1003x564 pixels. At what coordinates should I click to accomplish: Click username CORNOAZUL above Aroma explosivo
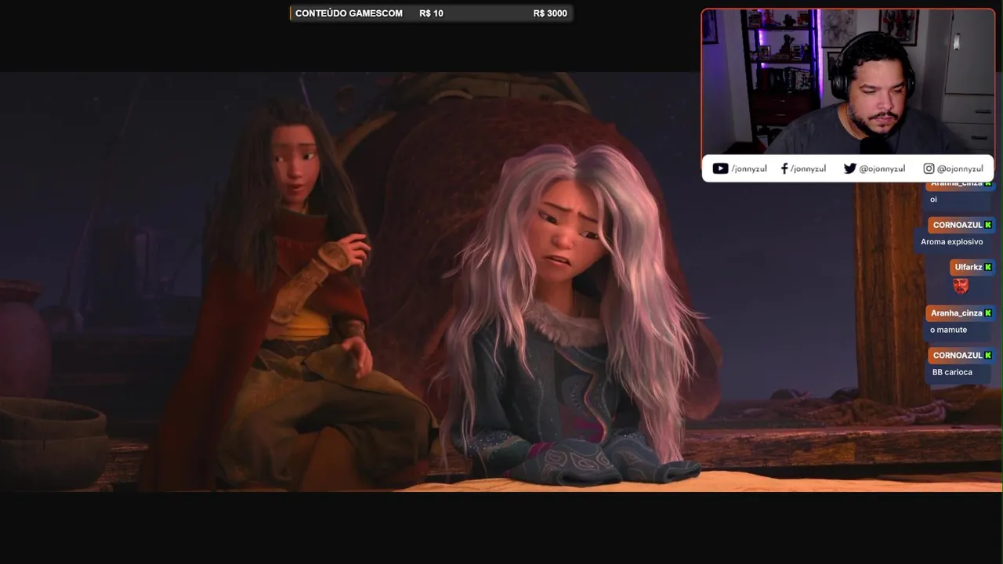[958, 225]
